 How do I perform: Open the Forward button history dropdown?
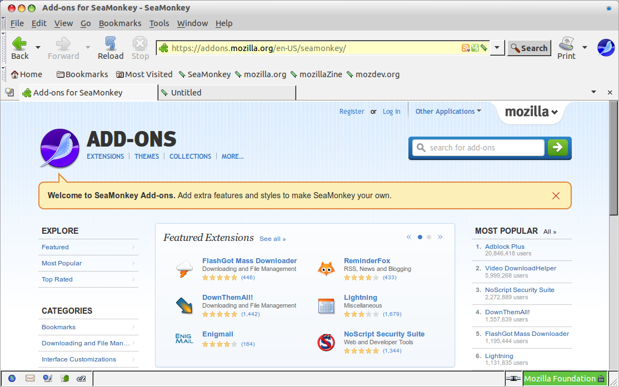(x=88, y=47)
